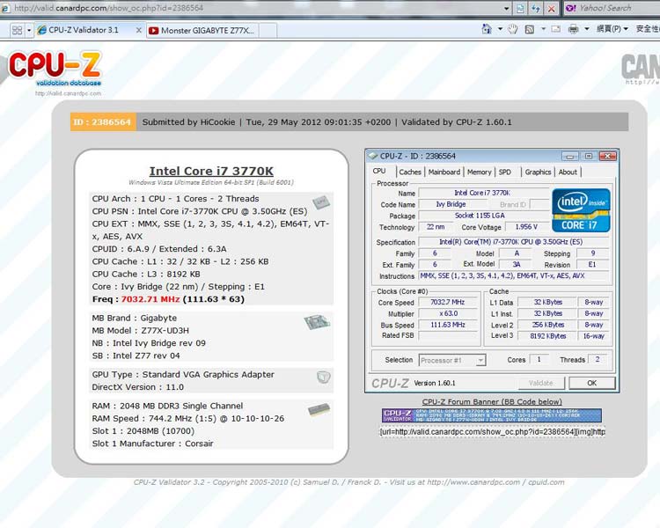This screenshot has height=528, width=660.
Task: Click the browser Home icon
Action: pos(488,29)
